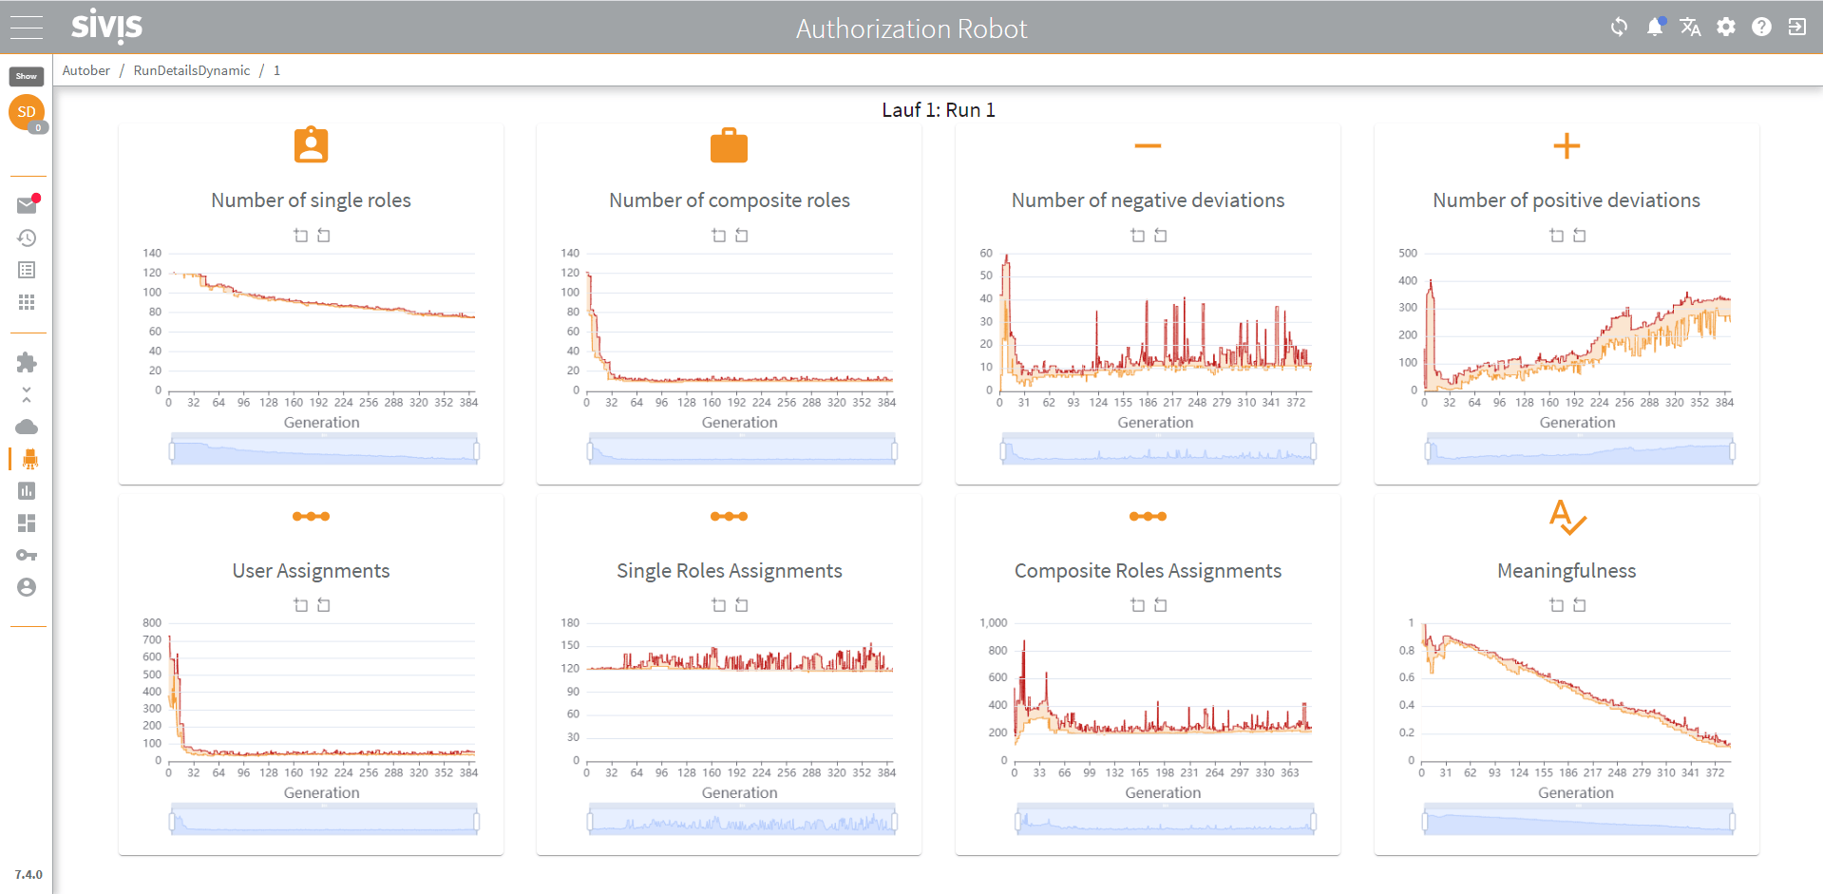Image resolution: width=1823 pixels, height=894 pixels.
Task: Click zoom reset icon on Meaningfulness chart
Action: click(1579, 604)
